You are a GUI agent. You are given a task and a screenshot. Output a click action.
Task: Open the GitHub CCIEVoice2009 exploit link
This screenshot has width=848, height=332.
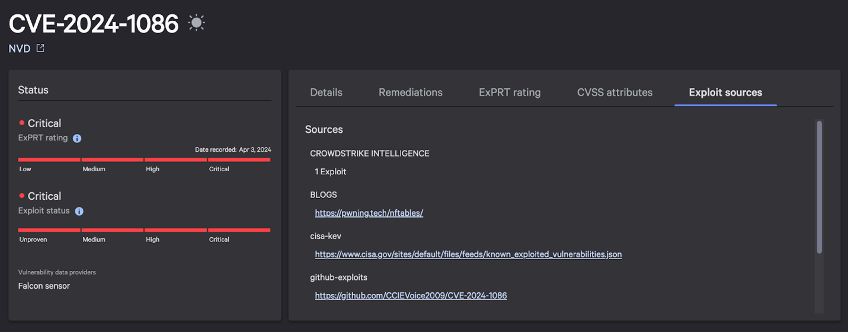pyautogui.click(x=411, y=295)
